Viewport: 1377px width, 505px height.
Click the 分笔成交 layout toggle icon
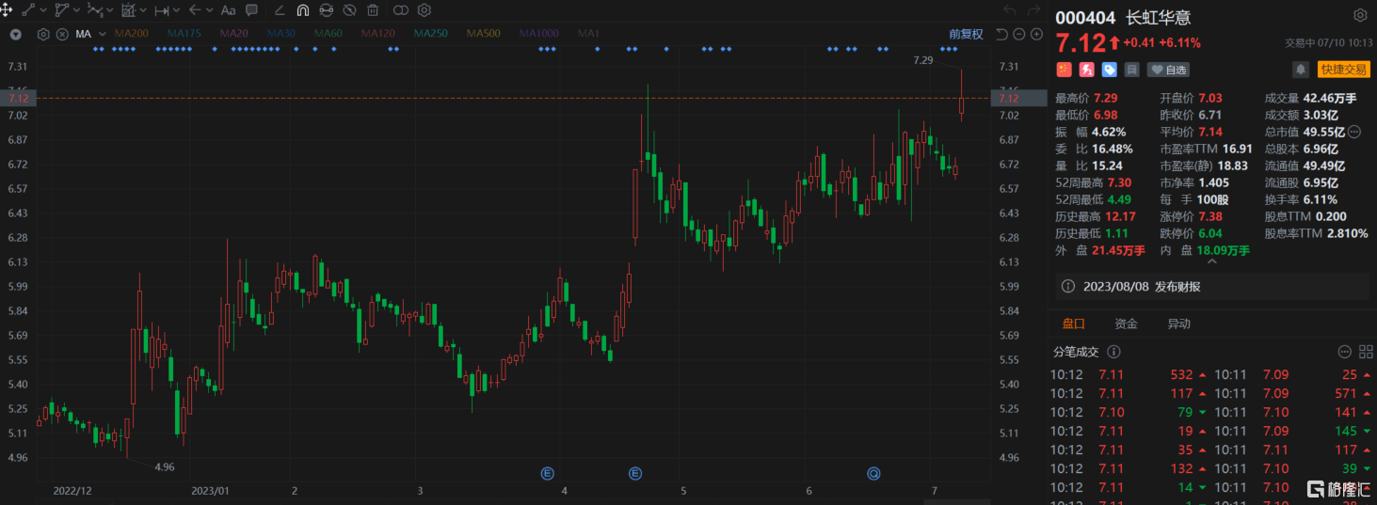click(x=1365, y=352)
